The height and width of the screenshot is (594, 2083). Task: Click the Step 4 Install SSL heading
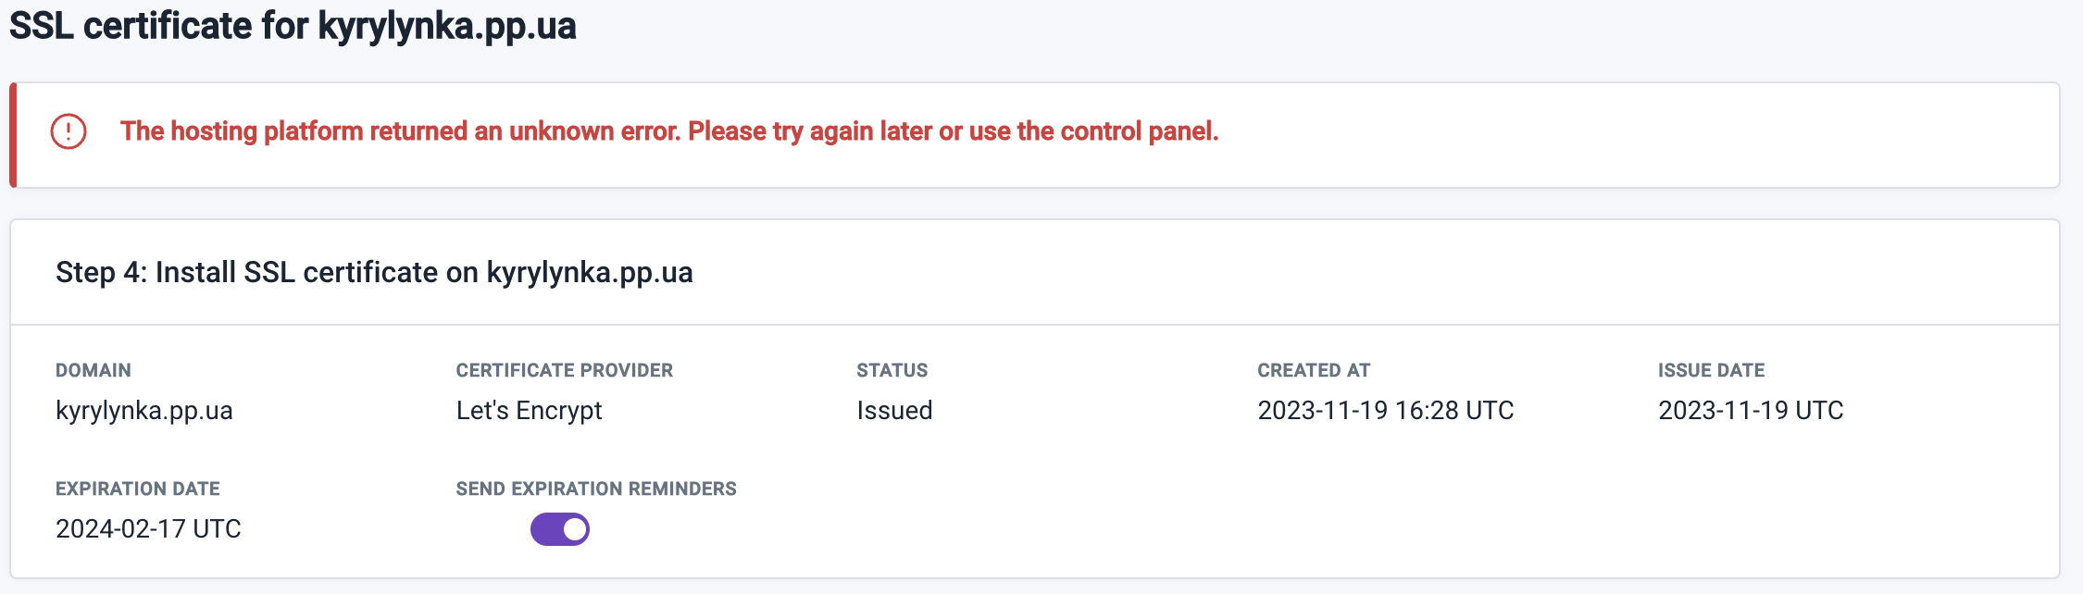pos(374,272)
